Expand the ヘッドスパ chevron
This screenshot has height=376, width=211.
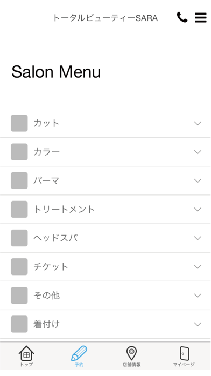[198, 238]
